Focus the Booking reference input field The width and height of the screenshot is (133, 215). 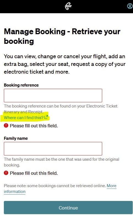click(x=53, y=95)
